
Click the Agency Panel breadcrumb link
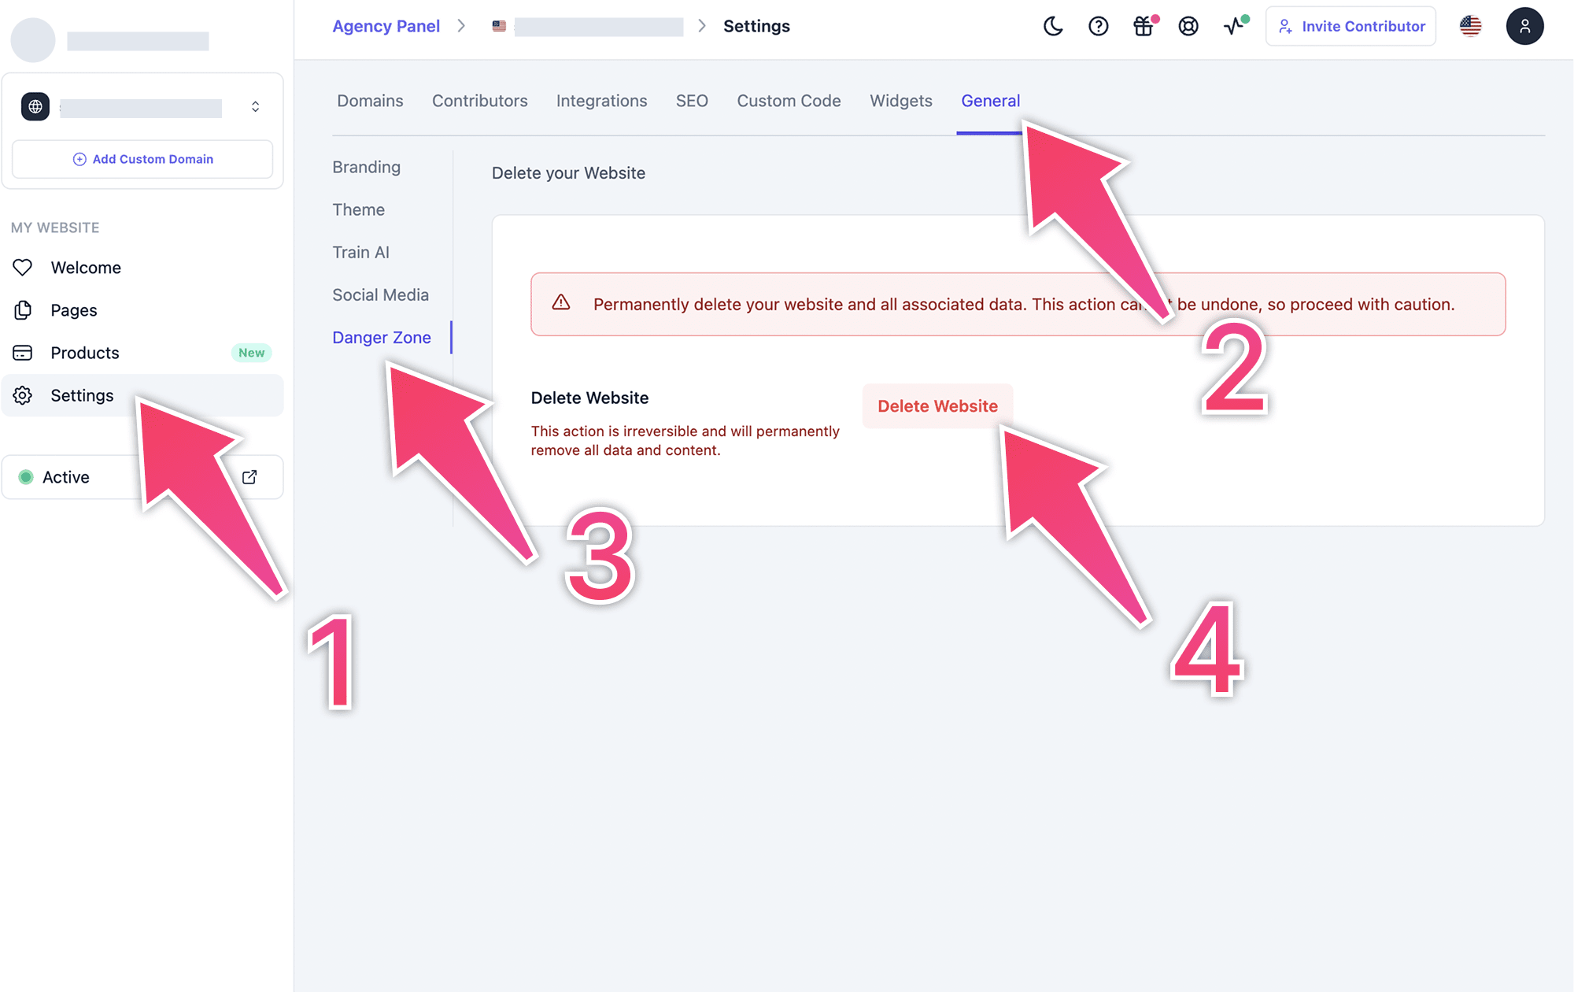click(x=386, y=26)
